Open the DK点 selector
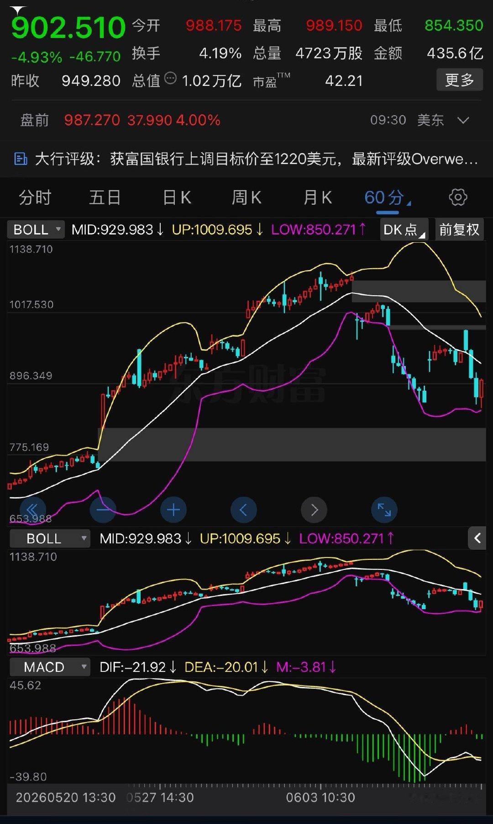 404,229
